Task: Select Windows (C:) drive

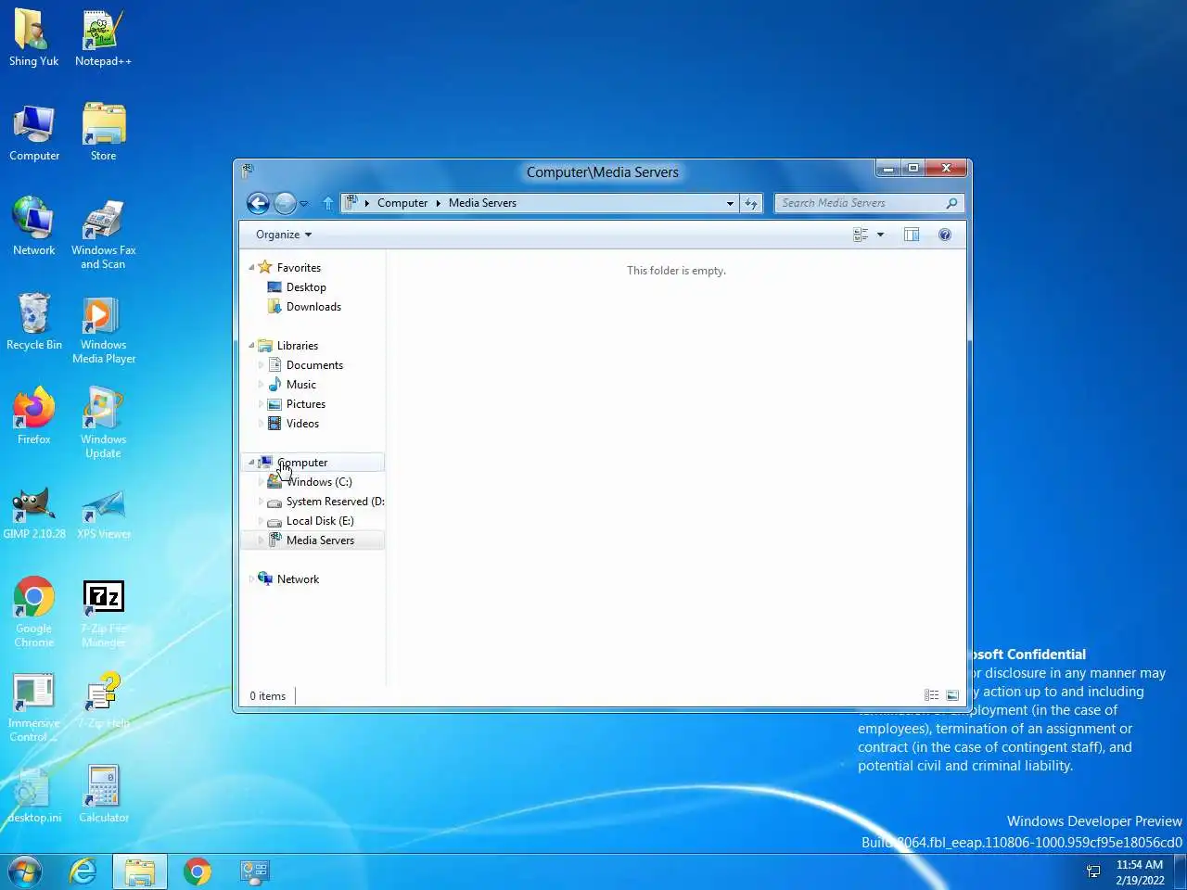Action: tap(318, 482)
